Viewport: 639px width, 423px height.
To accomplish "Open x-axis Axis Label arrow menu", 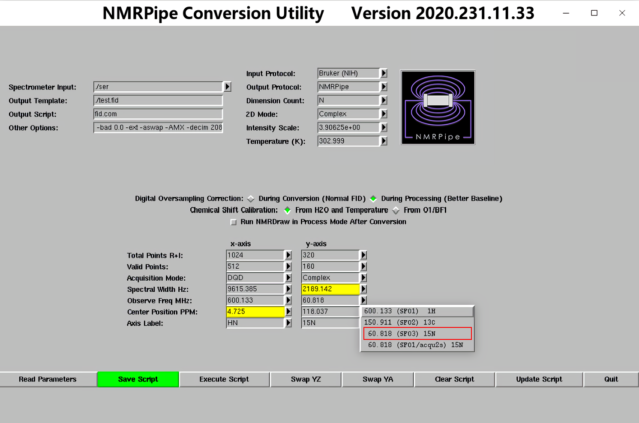I will tap(288, 323).
